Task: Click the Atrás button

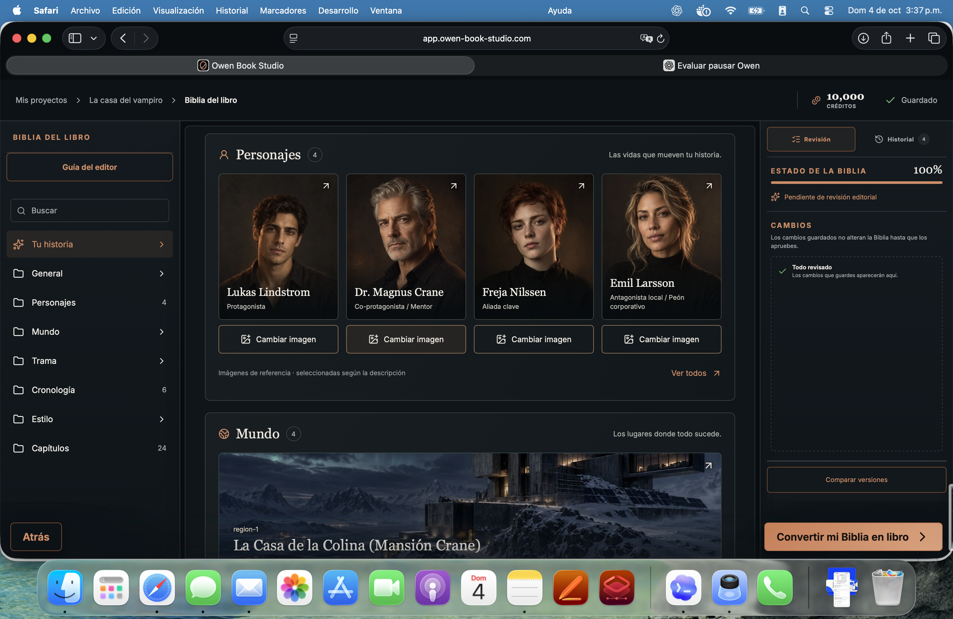Action: tap(36, 537)
